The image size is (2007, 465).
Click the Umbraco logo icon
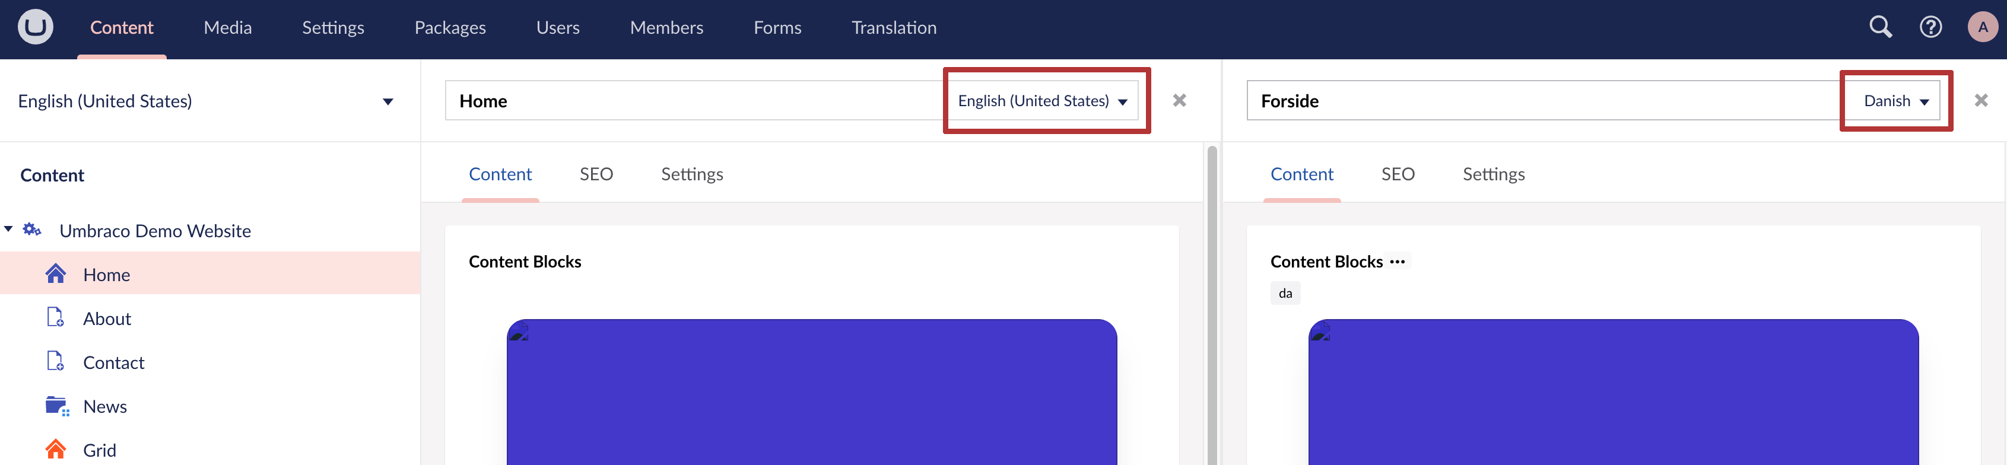pos(35,27)
